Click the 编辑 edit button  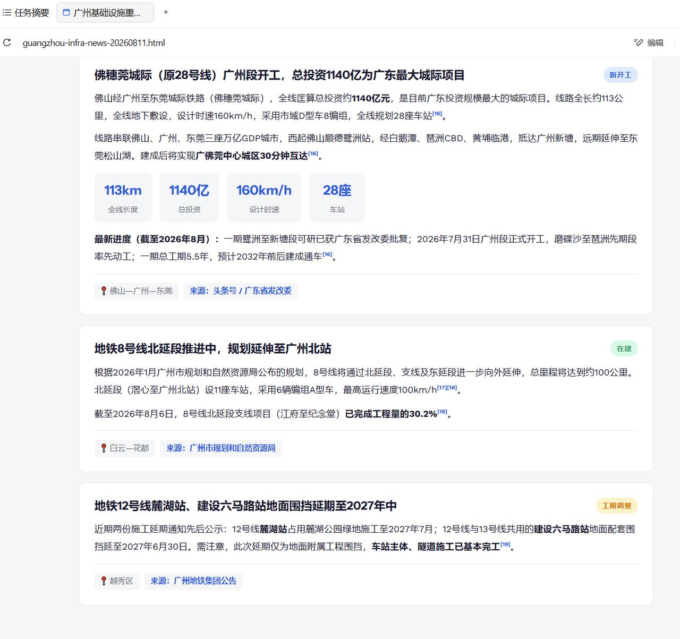(x=649, y=42)
